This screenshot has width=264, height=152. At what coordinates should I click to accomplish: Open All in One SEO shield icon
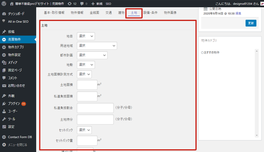coord(4,21)
